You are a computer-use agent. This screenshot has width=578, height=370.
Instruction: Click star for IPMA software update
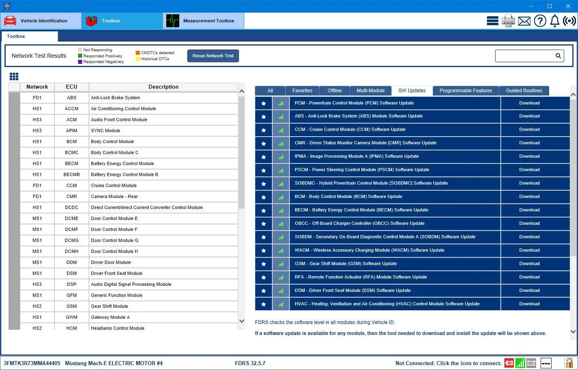(x=263, y=157)
